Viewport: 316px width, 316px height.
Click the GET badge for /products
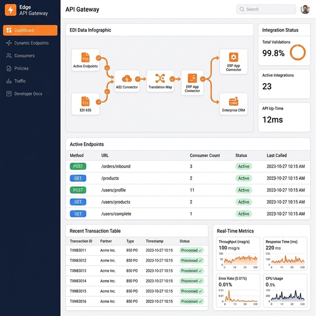click(78, 178)
